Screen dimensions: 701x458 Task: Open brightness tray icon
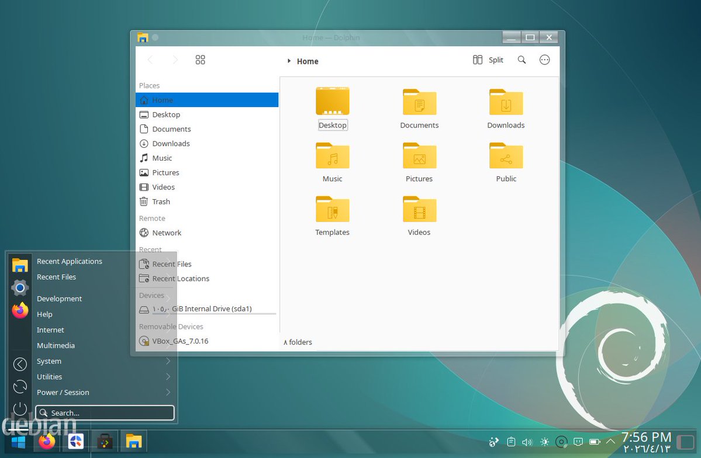click(x=544, y=442)
